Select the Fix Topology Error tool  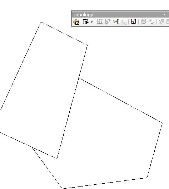(161, 22)
